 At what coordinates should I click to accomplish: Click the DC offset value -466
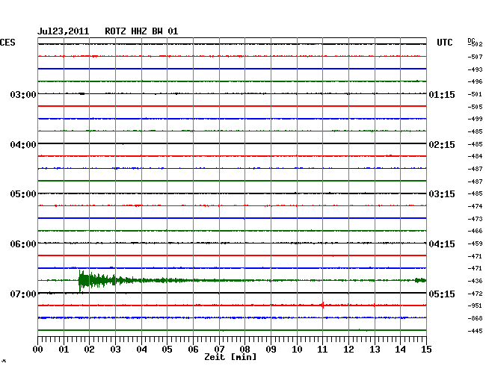point(475,231)
